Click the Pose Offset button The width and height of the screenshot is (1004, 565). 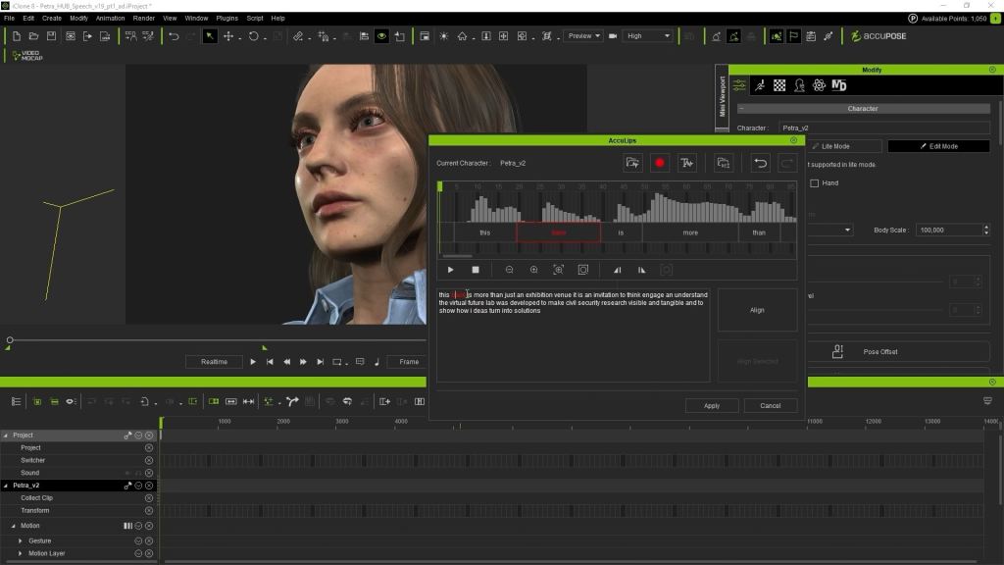pyautogui.click(x=898, y=352)
